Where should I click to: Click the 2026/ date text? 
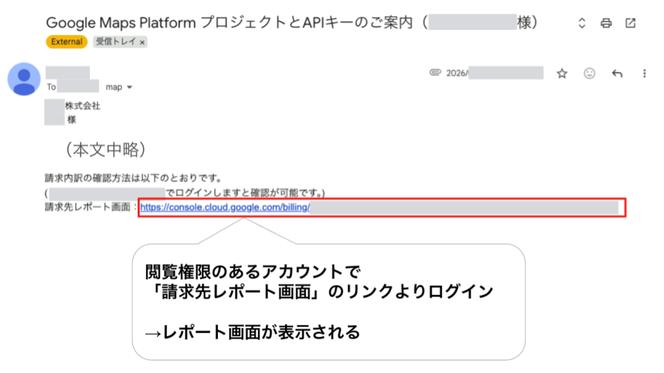pyautogui.click(x=457, y=74)
